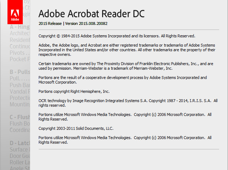Click the red Adobe logo icon
This screenshot has height=170, width=228.
pos(15,12)
